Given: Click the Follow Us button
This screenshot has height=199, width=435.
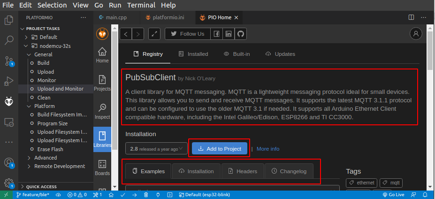Looking at the screenshot, I should point(188,34).
